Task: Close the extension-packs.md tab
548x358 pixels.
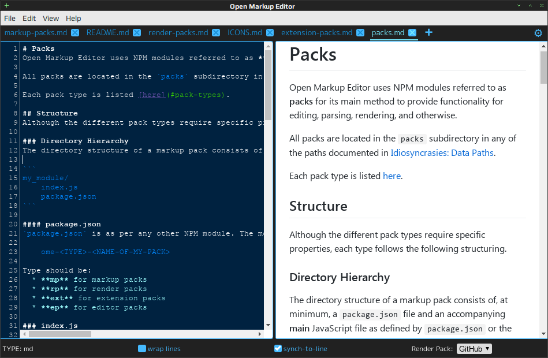Action: (360, 32)
